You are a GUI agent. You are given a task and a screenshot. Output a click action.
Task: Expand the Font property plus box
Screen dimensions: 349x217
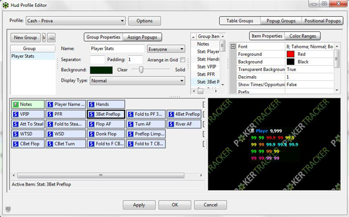tap(233, 47)
